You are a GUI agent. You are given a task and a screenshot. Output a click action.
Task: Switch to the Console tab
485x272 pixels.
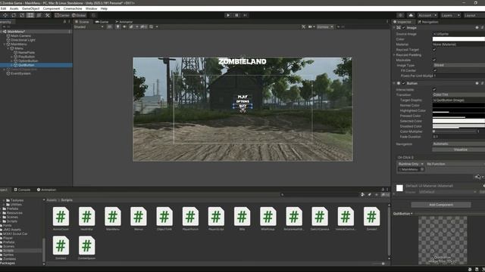22,190
